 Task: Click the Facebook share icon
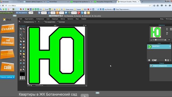49,13
